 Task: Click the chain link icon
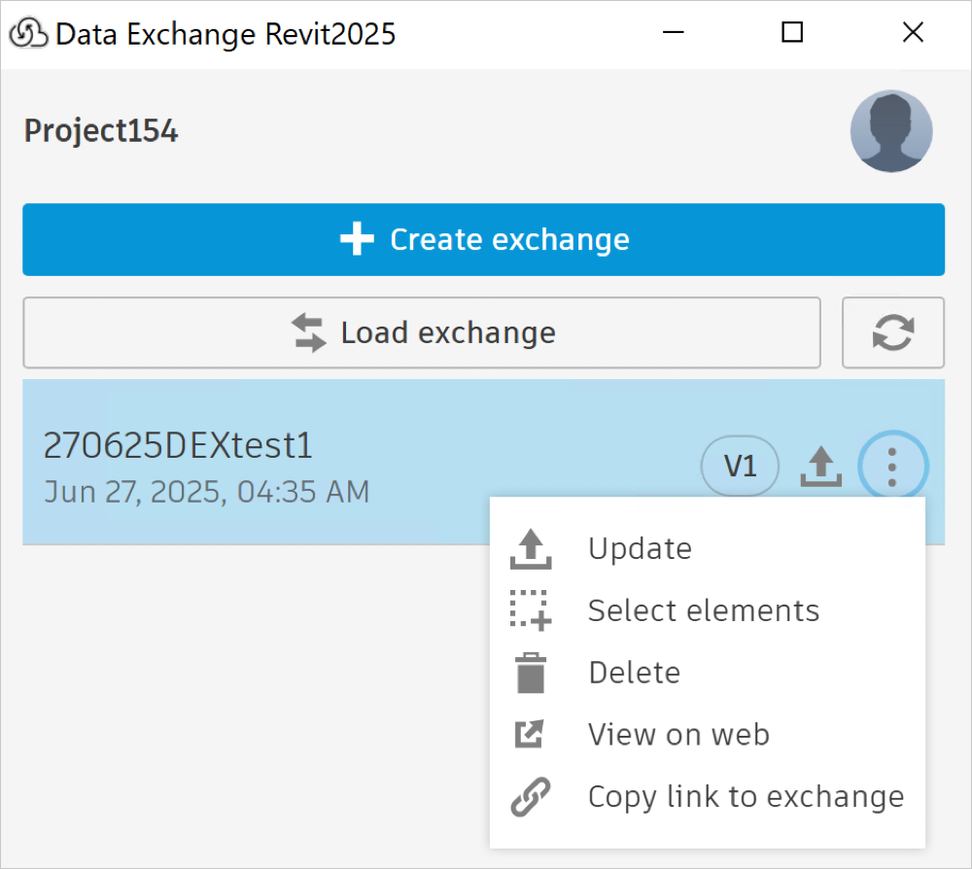click(531, 797)
